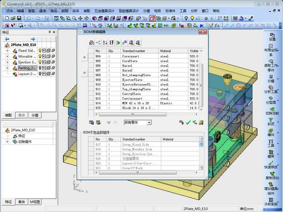The image size is (283, 212).
Task: Click the Open file folder icon
Action: (x=13, y=18)
